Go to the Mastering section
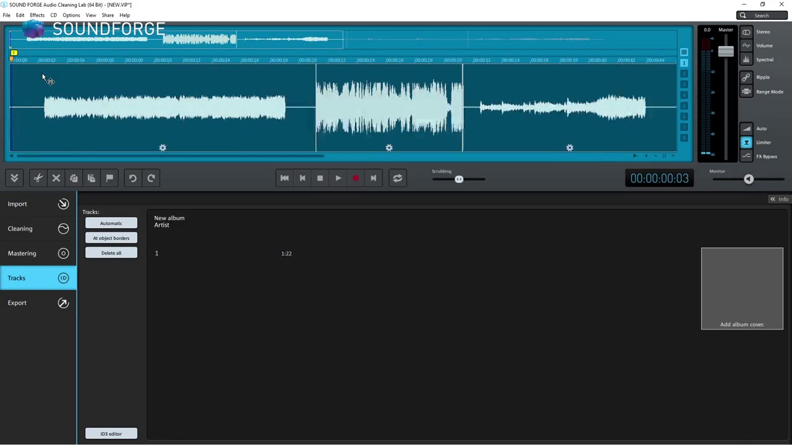 (x=38, y=253)
